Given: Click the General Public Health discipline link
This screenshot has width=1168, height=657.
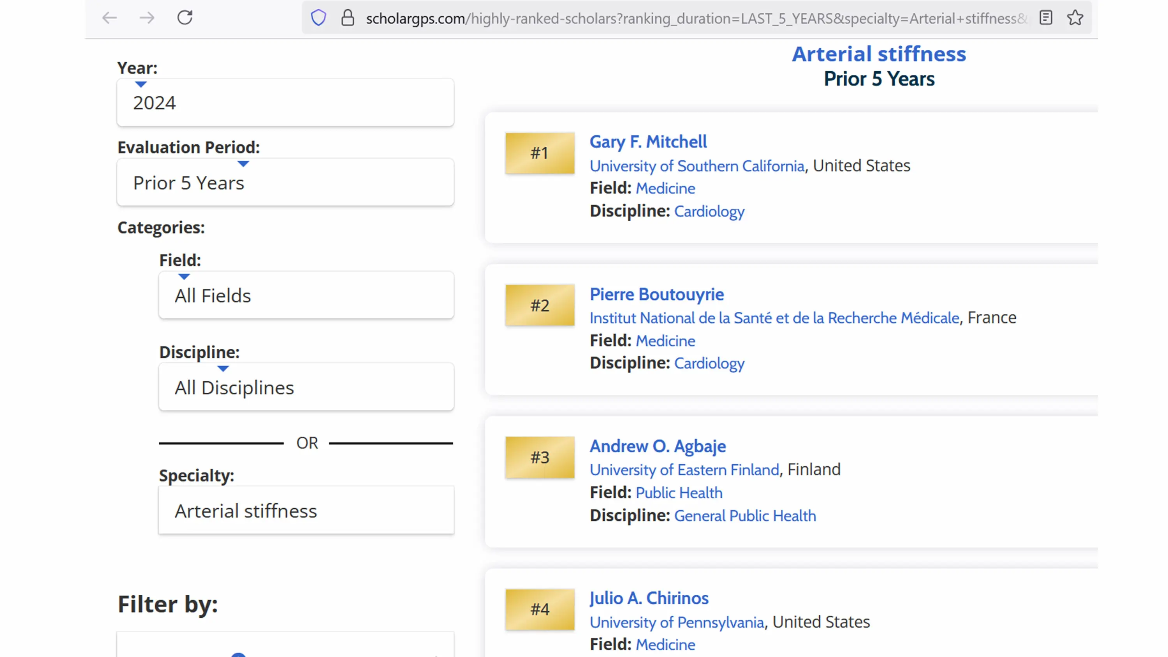Looking at the screenshot, I should 745,516.
